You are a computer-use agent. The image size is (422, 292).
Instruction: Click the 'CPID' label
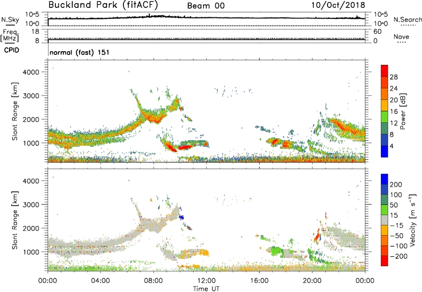(x=12, y=50)
